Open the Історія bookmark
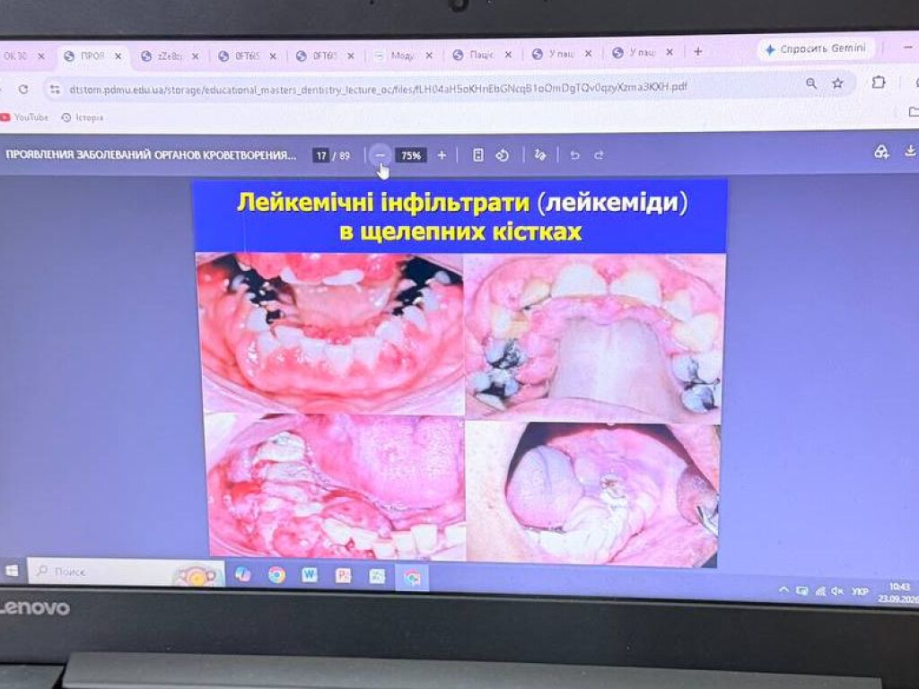The height and width of the screenshot is (689, 919). click(83, 118)
